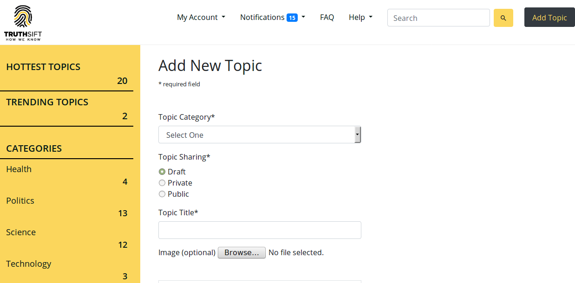The width and height of the screenshot is (575, 283).
Task: Focus the Search text box
Action: (x=438, y=18)
